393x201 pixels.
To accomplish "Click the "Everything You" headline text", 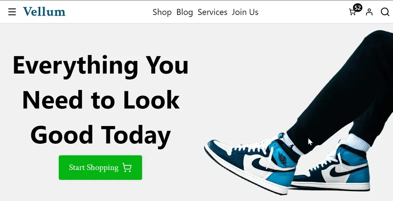I will pos(101,65).
